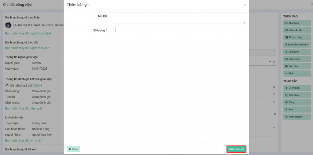Image resolution: width=313 pixels, height=155 pixels.
Task: Click the 'Thêm bản ghi' submit button
Action: click(x=236, y=149)
